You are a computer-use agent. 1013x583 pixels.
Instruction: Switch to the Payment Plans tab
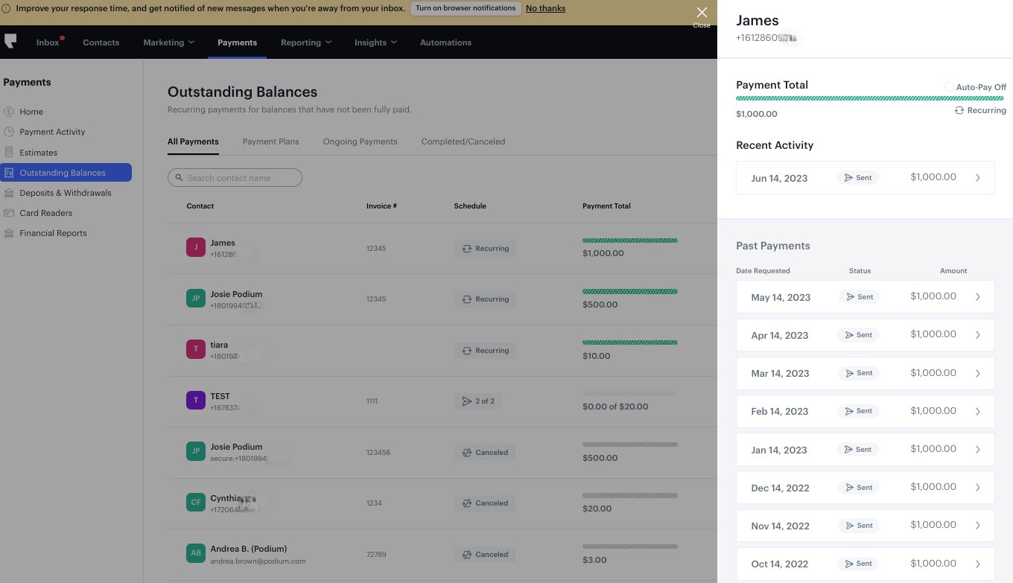click(x=270, y=141)
